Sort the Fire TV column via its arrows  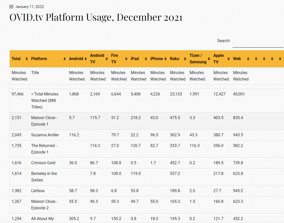coord(126,59)
